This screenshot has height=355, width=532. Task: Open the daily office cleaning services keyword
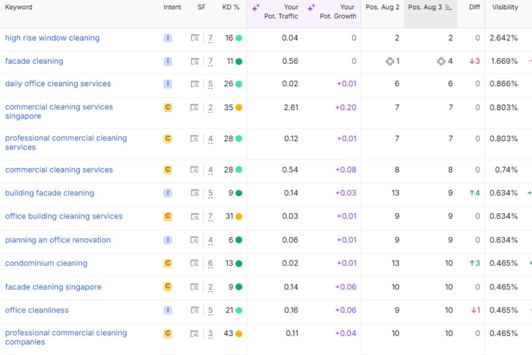point(58,84)
